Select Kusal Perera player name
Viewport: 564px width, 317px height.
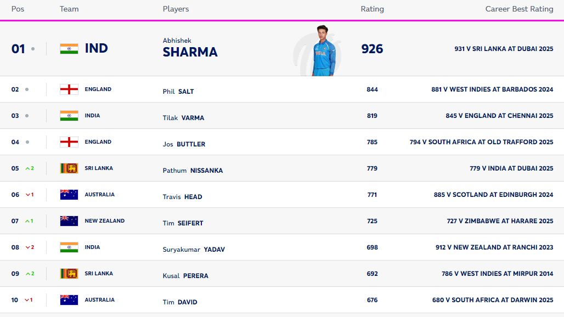tap(185, 276)
